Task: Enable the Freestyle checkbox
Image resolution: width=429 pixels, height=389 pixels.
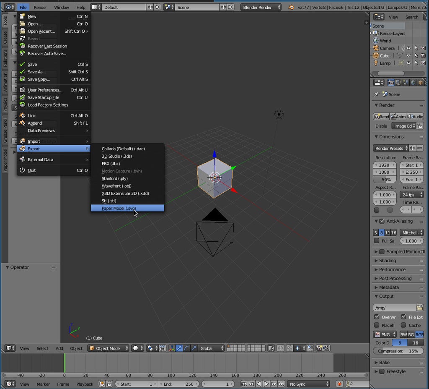Action: point(382,371)
